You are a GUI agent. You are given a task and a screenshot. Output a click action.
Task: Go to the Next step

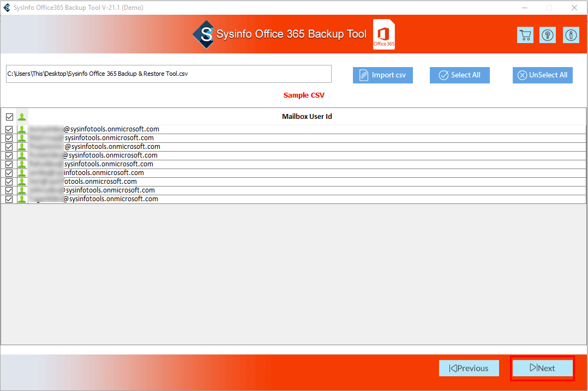pyautogui.click(x=542, y=368)
